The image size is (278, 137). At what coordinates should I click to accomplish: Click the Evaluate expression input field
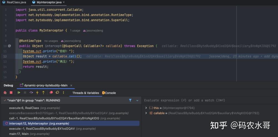[x=195, y=100]
